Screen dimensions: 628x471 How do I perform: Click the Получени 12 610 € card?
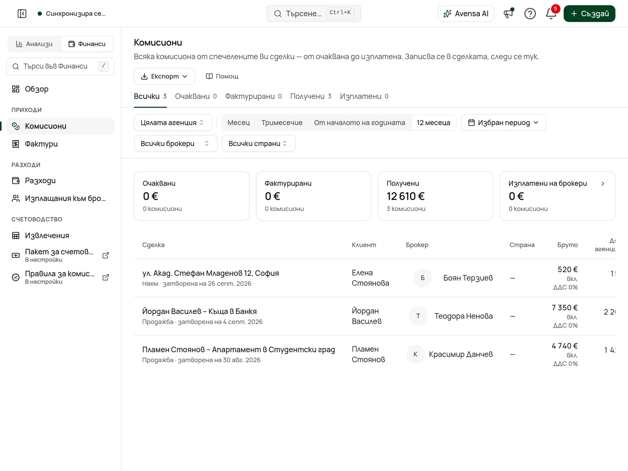[x=435, y=196]
